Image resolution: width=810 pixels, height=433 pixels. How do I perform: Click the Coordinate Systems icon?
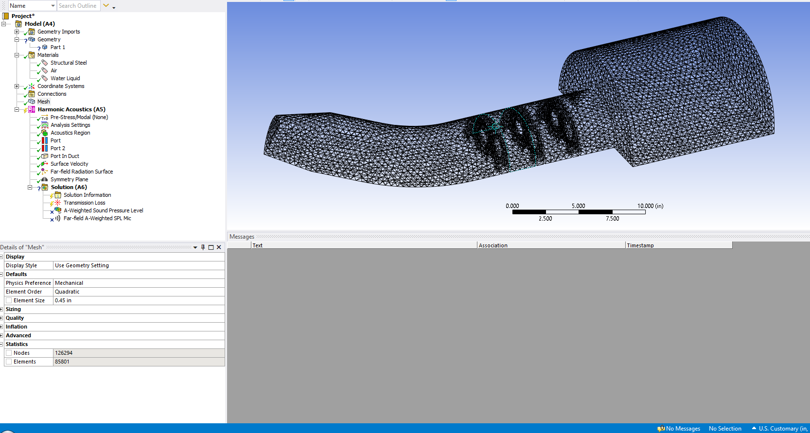pos(32,86)
